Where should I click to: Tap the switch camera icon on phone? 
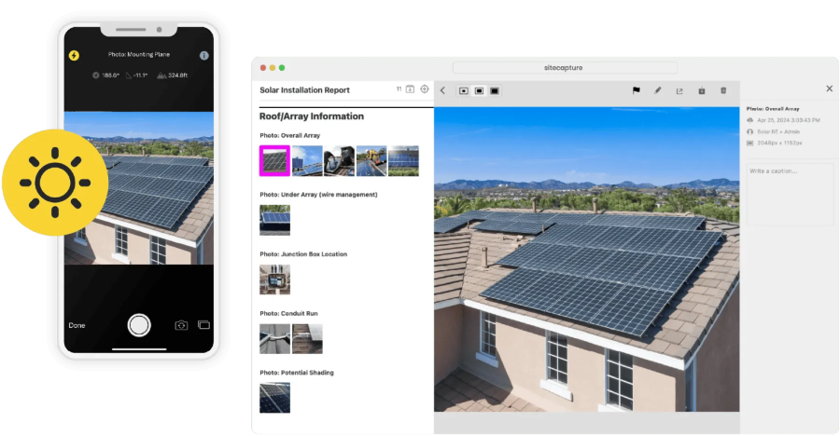[182, 325]
